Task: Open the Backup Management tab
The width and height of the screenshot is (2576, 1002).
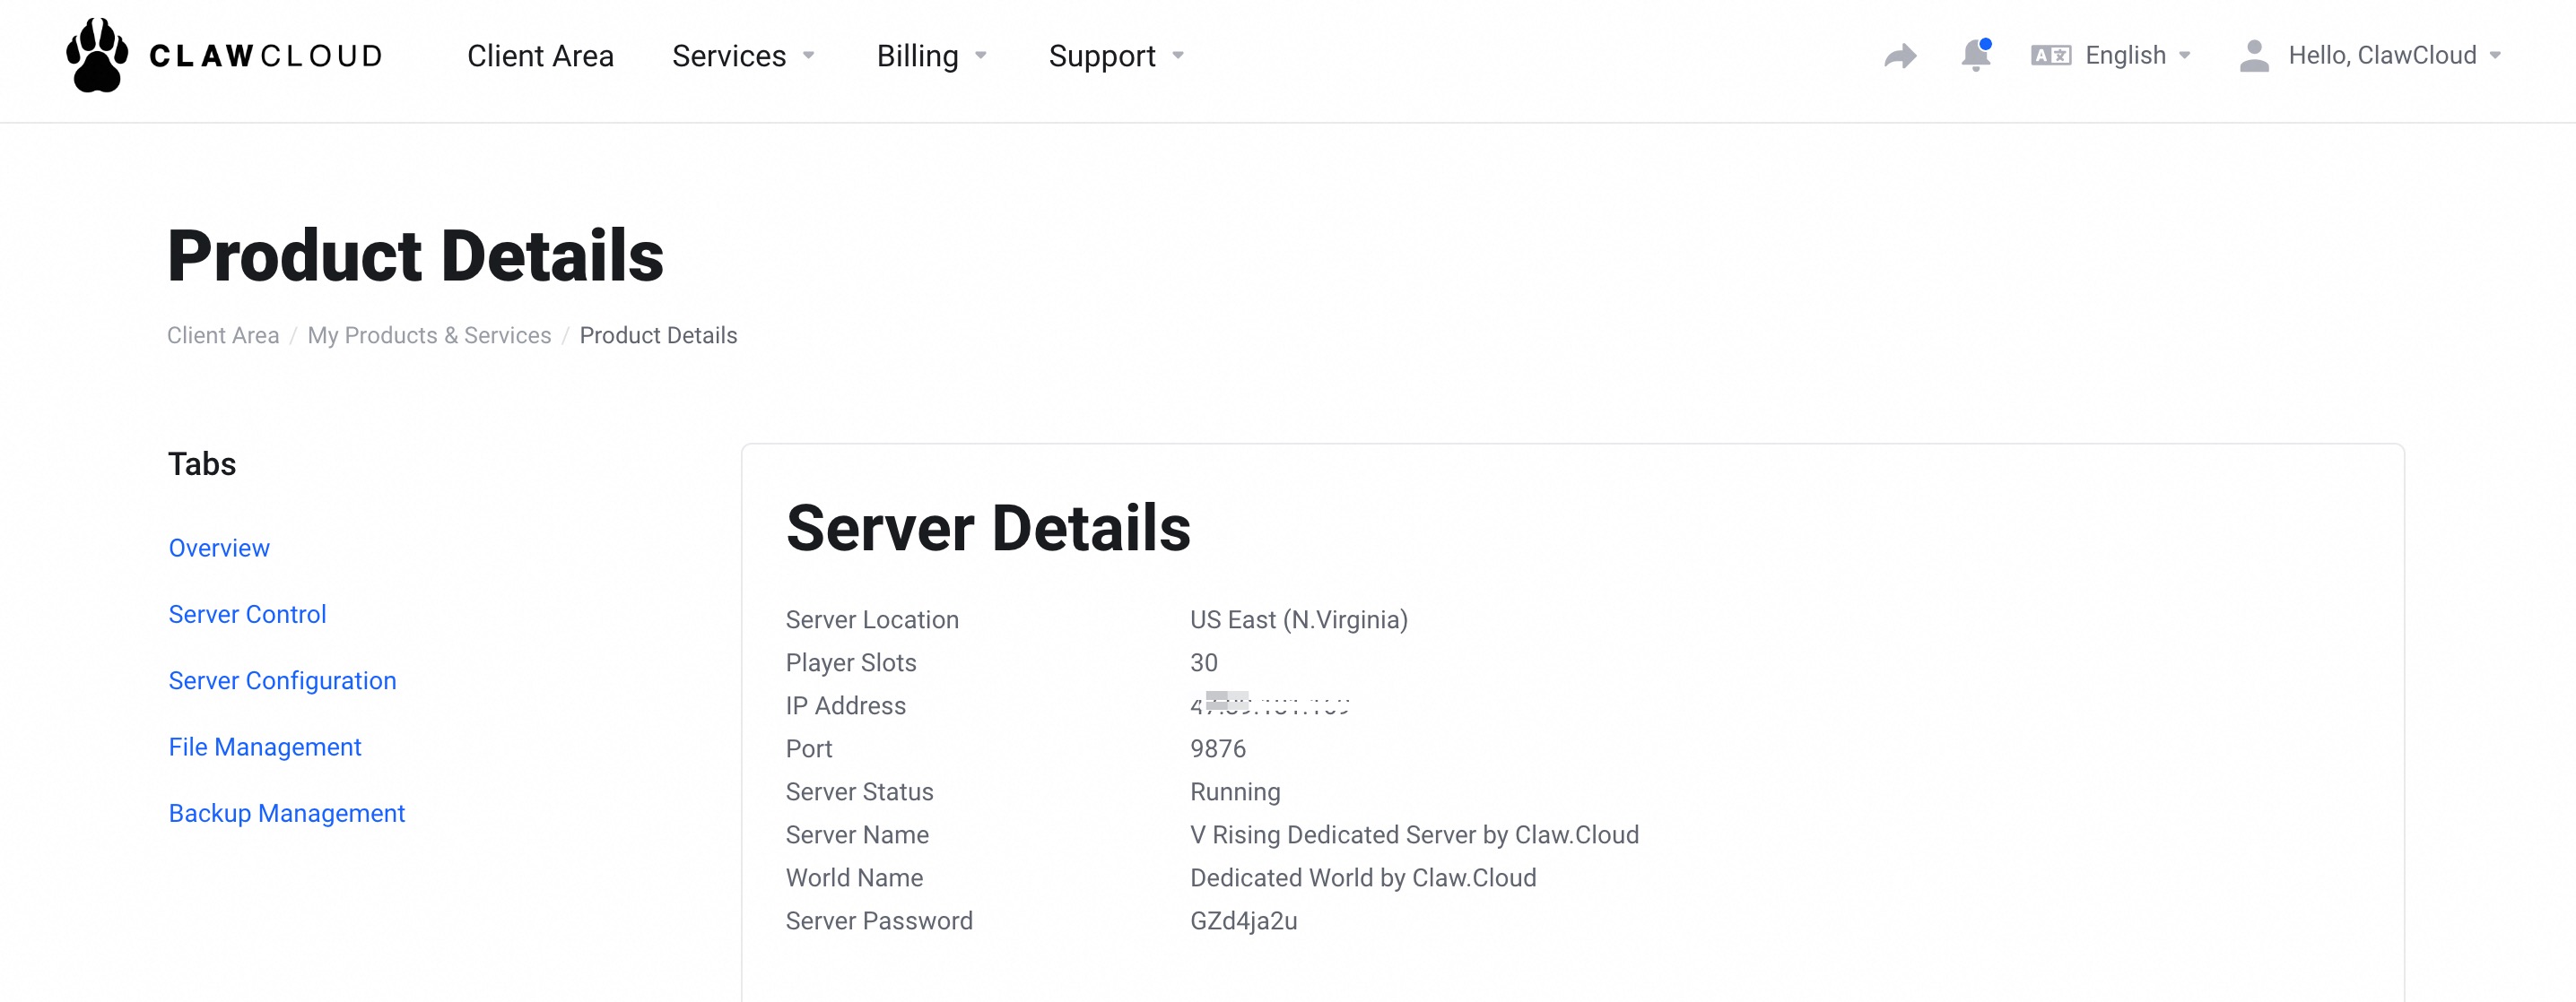Action: [x=286, y=813]
